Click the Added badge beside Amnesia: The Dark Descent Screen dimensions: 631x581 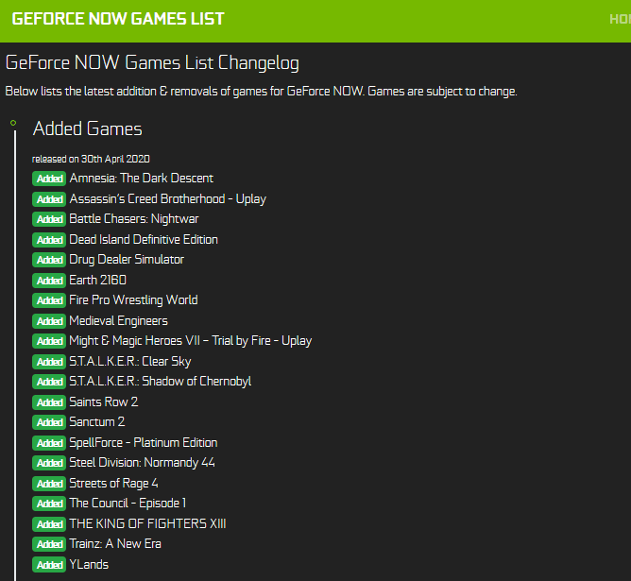(49, 179)
